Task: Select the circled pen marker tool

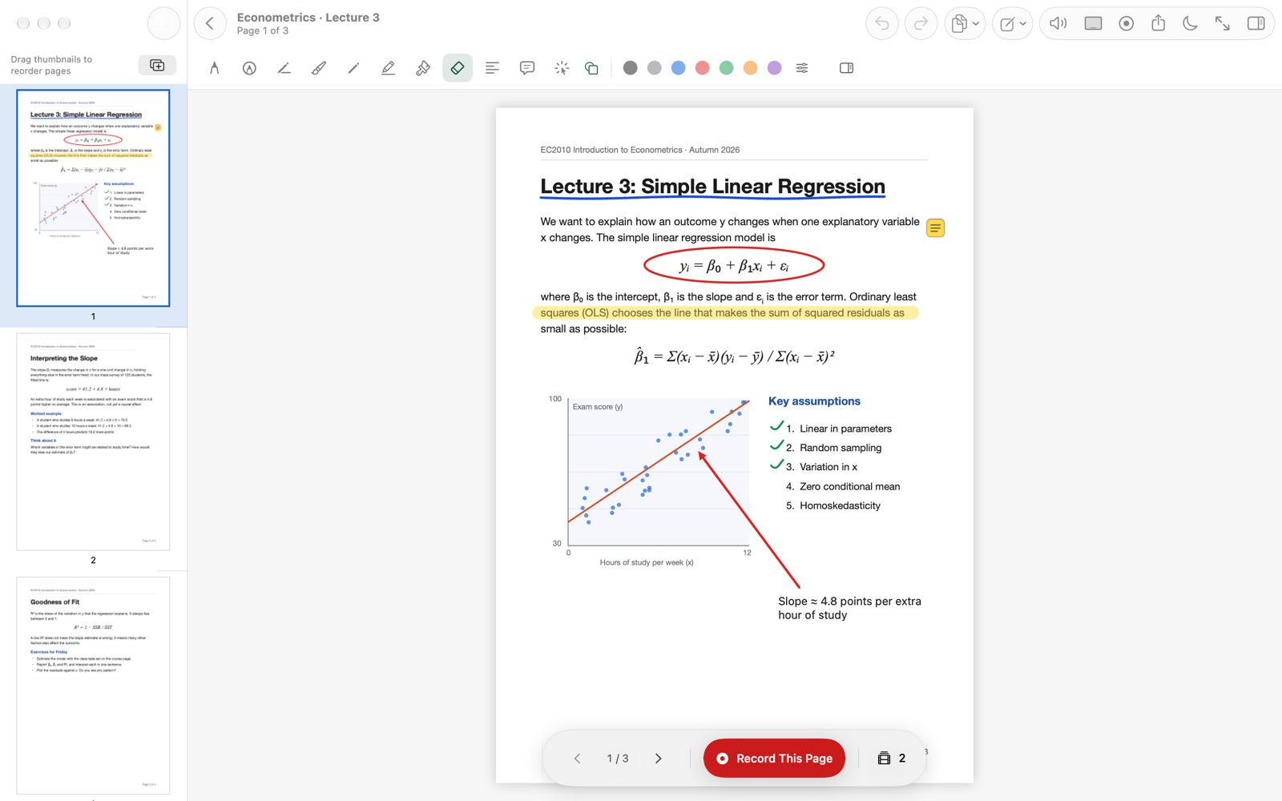Action: [249, 68]
